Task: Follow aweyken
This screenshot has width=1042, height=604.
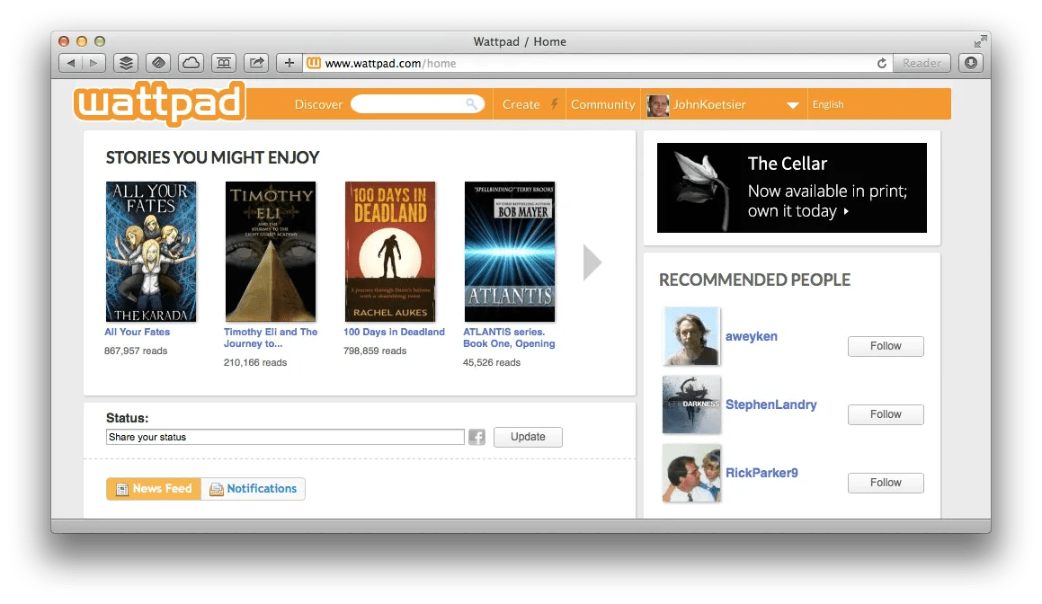Action: coord(886,346)
